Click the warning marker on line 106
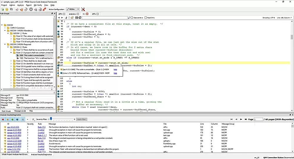The height and width of the screenshot is (159, 294). pyautogui.click(x=59, y=63)
